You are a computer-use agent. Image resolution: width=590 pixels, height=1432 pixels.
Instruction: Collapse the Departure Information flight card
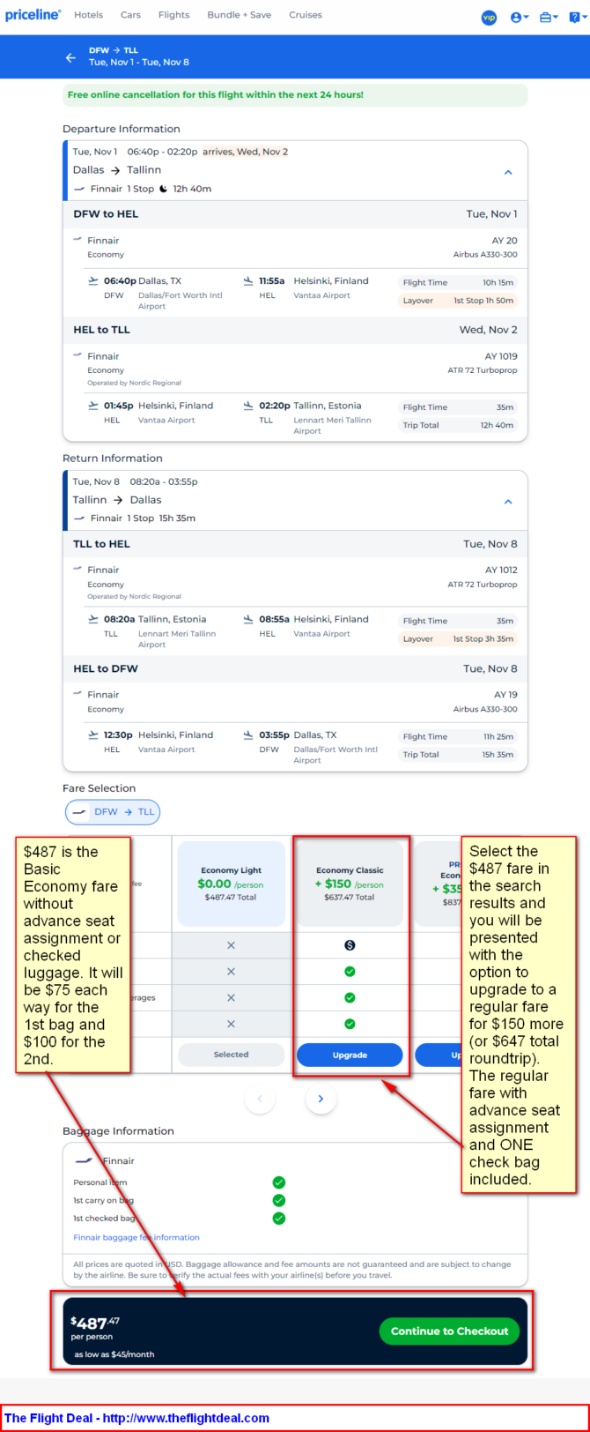[508, 172]
